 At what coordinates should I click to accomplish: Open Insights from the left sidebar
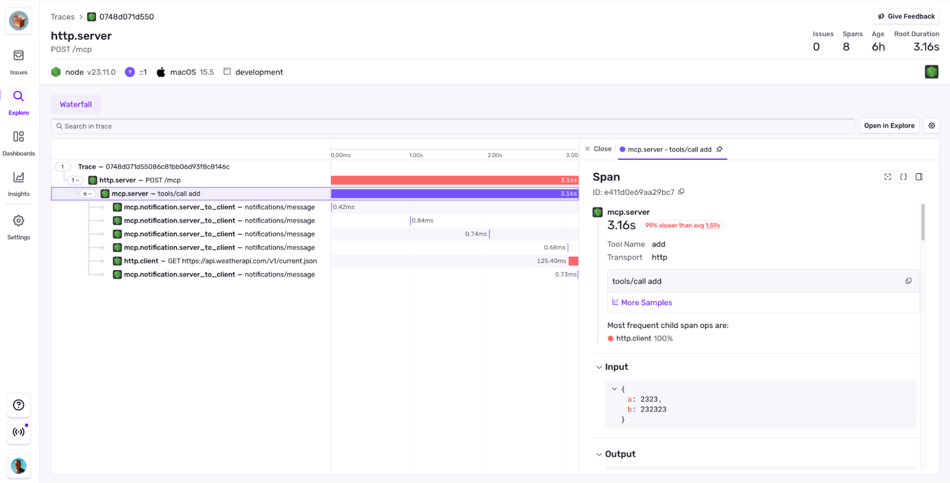[x=19, y=182]
